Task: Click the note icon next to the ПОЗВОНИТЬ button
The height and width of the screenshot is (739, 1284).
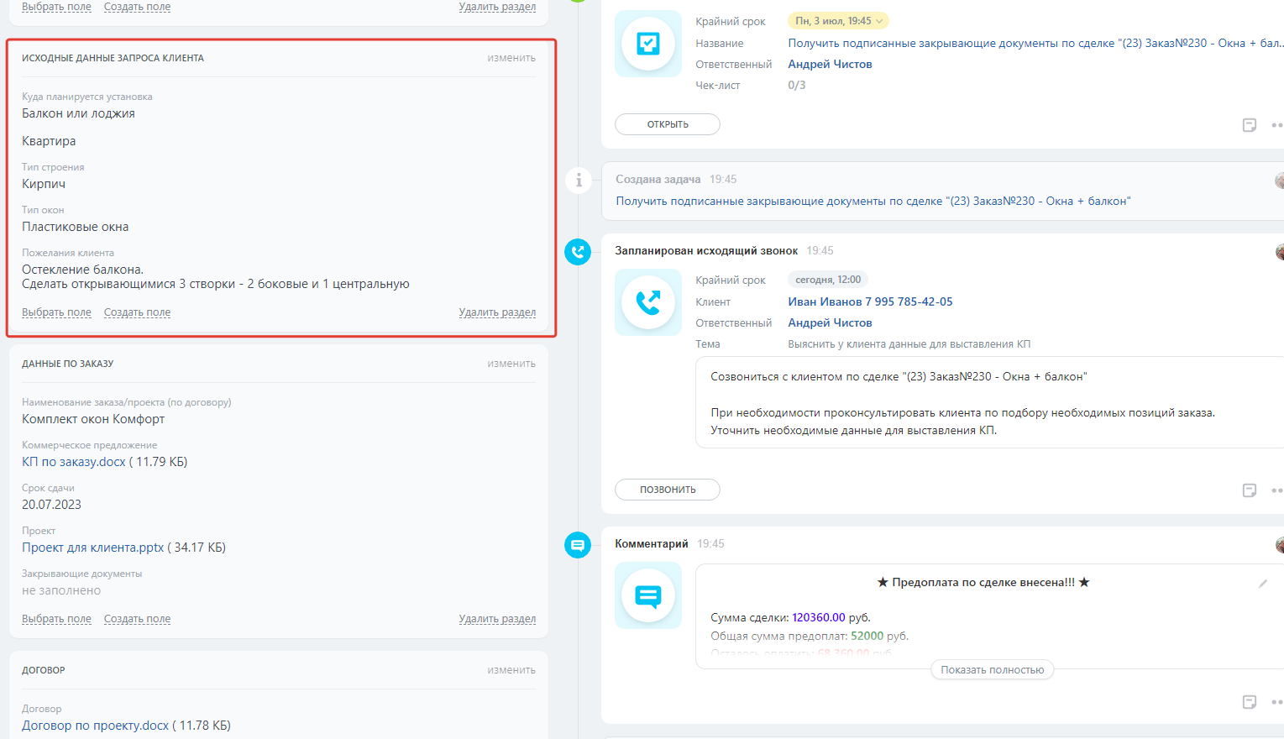Action: [1250, 490]
